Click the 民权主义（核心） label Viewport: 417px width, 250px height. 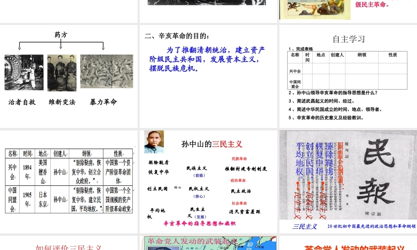[199, 192]
